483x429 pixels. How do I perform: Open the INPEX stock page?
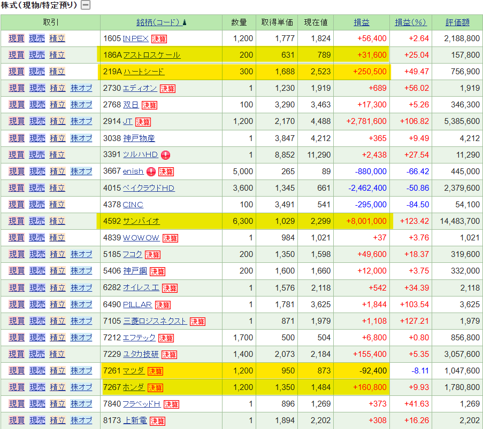point(135,38)
